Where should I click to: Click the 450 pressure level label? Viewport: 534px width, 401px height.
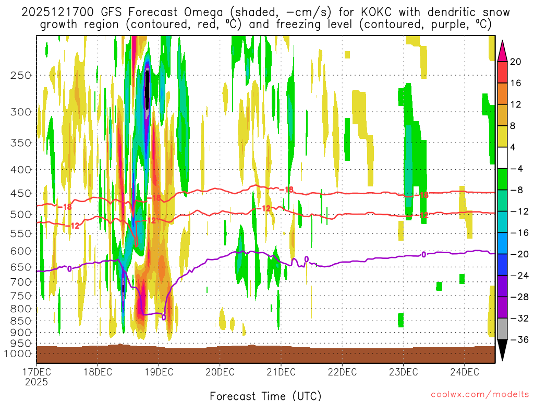pos(21,193)
